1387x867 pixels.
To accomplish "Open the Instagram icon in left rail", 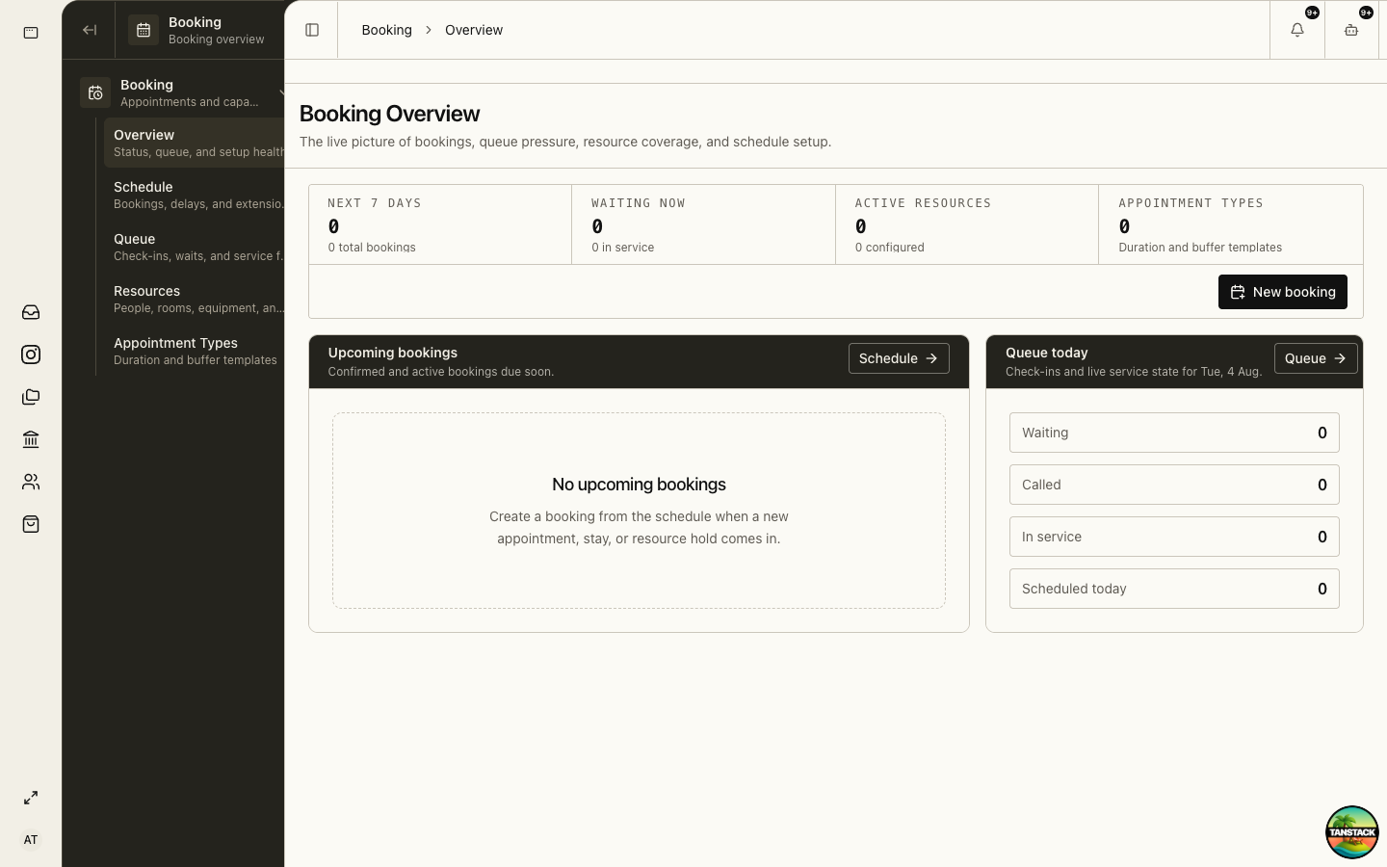I will [x=31, y=355].
